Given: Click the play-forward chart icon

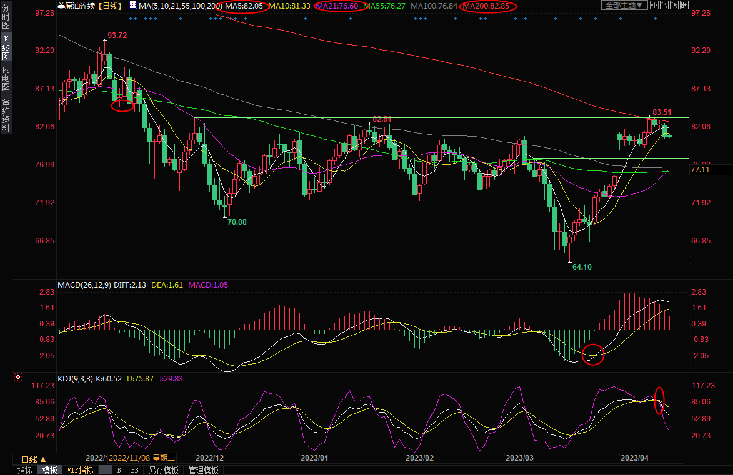Looking at the screenshot, I should tap(674, 6).
